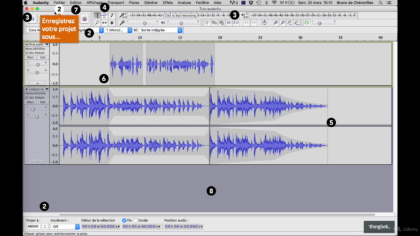Click the recording meter microphone icon
The width and height of the screenshot is (420, 236).
[x=122, y=15]
